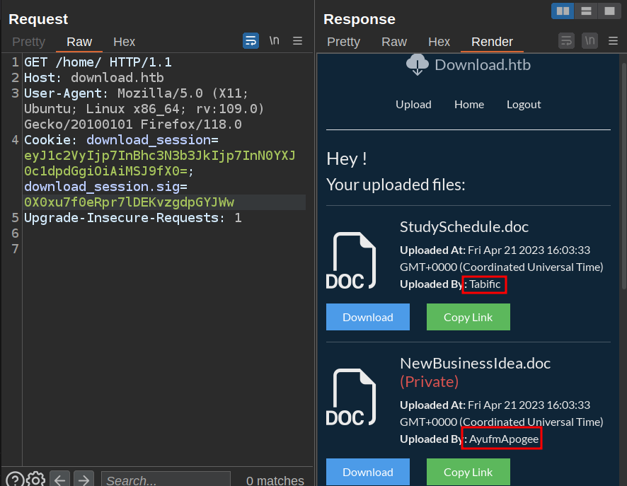Screen dimensions: 627x486
Task: Toggle word wrap icon in Response panel
Action: pyautogui.click(x=566, y=41)
